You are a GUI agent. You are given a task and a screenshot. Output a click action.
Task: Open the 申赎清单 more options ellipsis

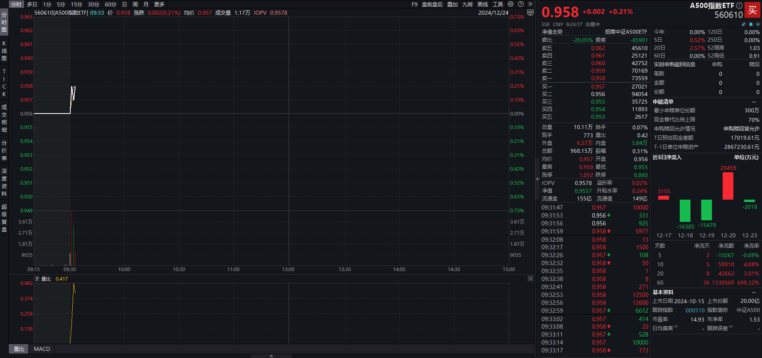pos(754,102)
